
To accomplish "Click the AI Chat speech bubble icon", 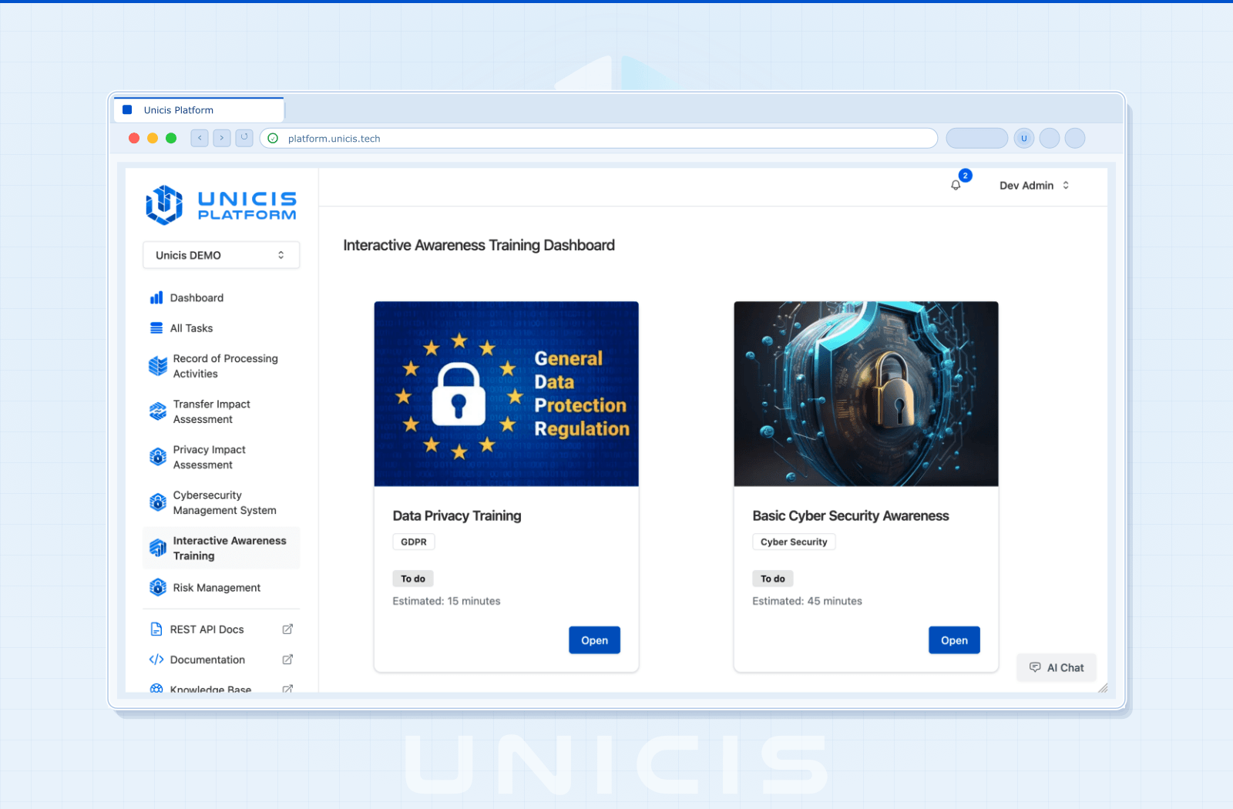I will (x=1035, y=667).
